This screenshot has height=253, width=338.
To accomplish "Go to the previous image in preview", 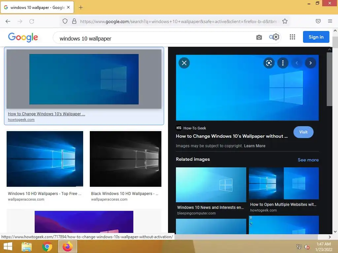I will (297, 63).
